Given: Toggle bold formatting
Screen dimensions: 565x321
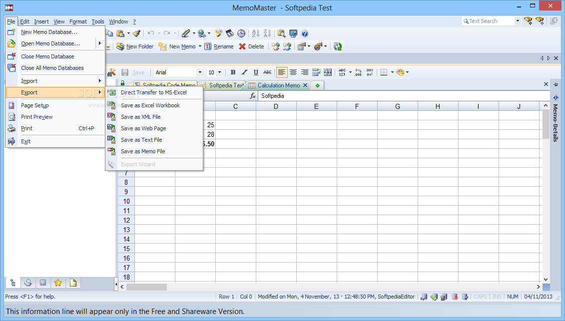Looking at the screenshot, I should (233, 72).
